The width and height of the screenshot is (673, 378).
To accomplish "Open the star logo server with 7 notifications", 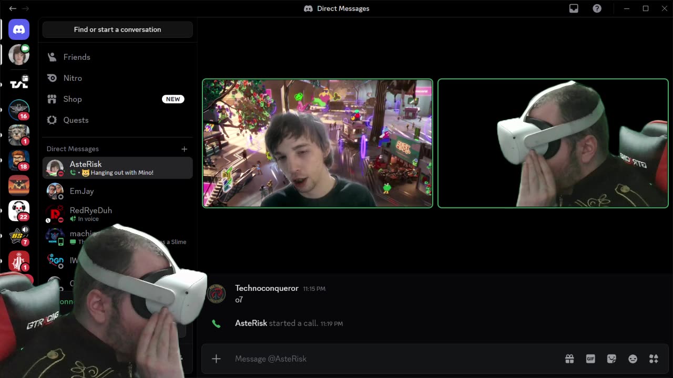I will 19,236.
